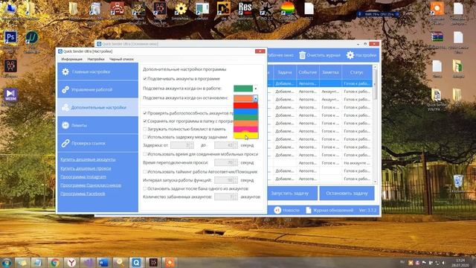
Task: Select the Res desktop shortcut
Action: (x=245, y=8)
